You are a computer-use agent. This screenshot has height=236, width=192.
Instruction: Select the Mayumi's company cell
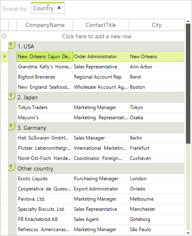point(45,118)
